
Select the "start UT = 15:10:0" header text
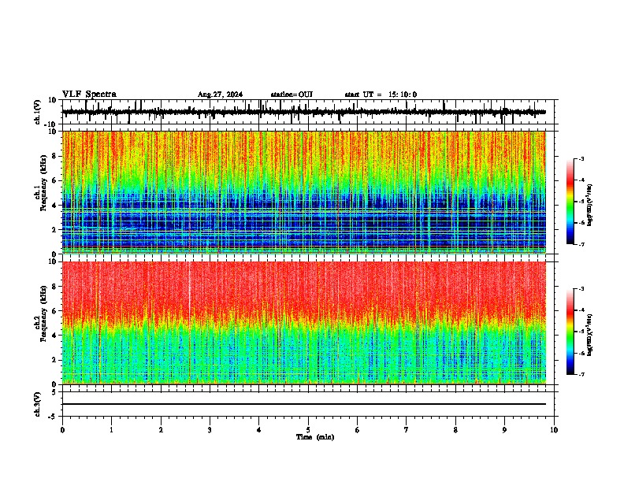(x=381, y=95)
